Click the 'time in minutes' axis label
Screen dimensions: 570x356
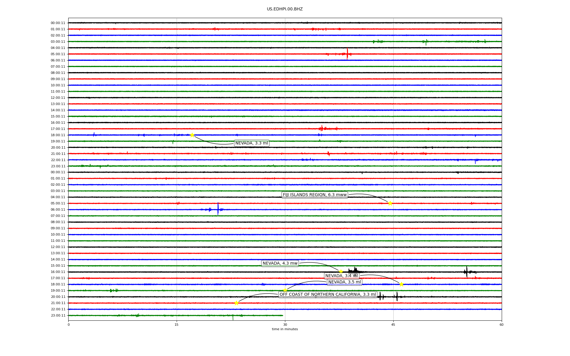(285, 329)
